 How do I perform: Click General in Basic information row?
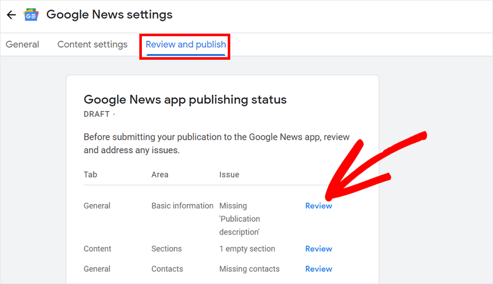(97, 206)
